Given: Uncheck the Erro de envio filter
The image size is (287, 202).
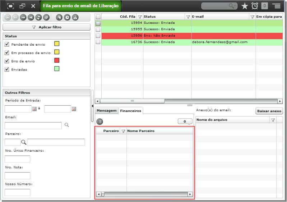Looking at the screenshot, I should point(7,61).
